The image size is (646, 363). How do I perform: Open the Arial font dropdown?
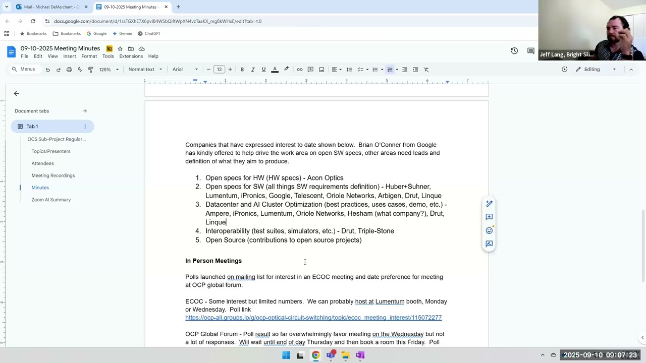coord(185,70)
